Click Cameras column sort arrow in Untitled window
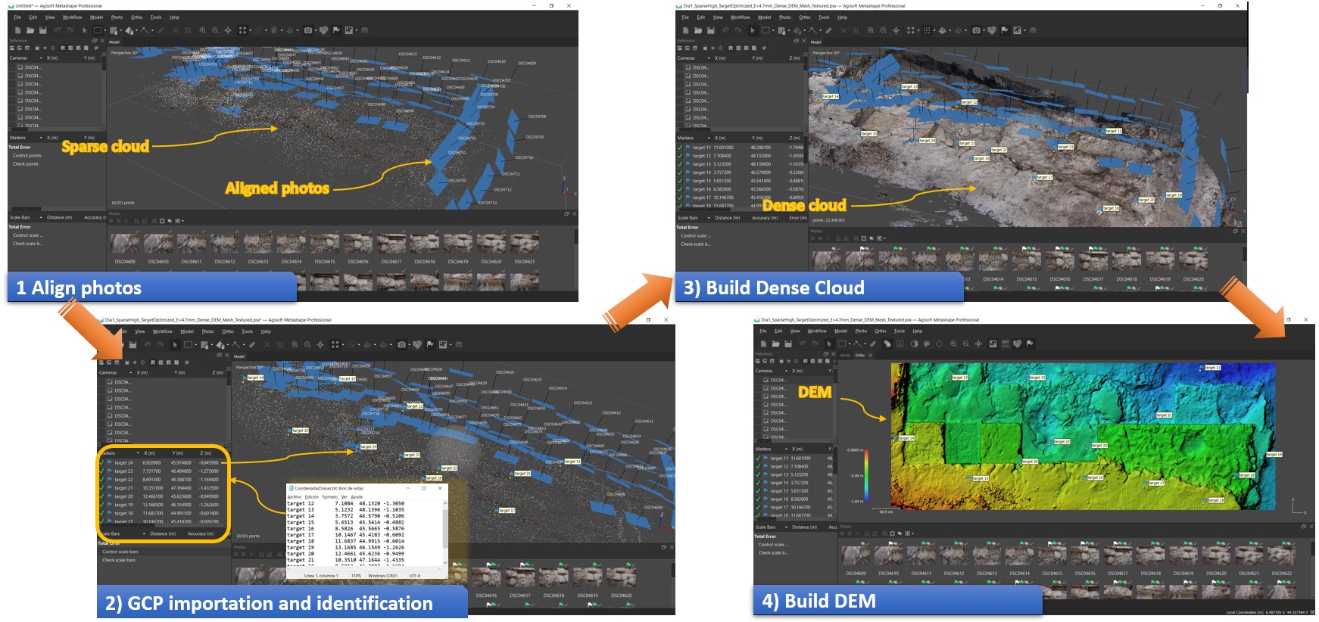 click(41, 58)
